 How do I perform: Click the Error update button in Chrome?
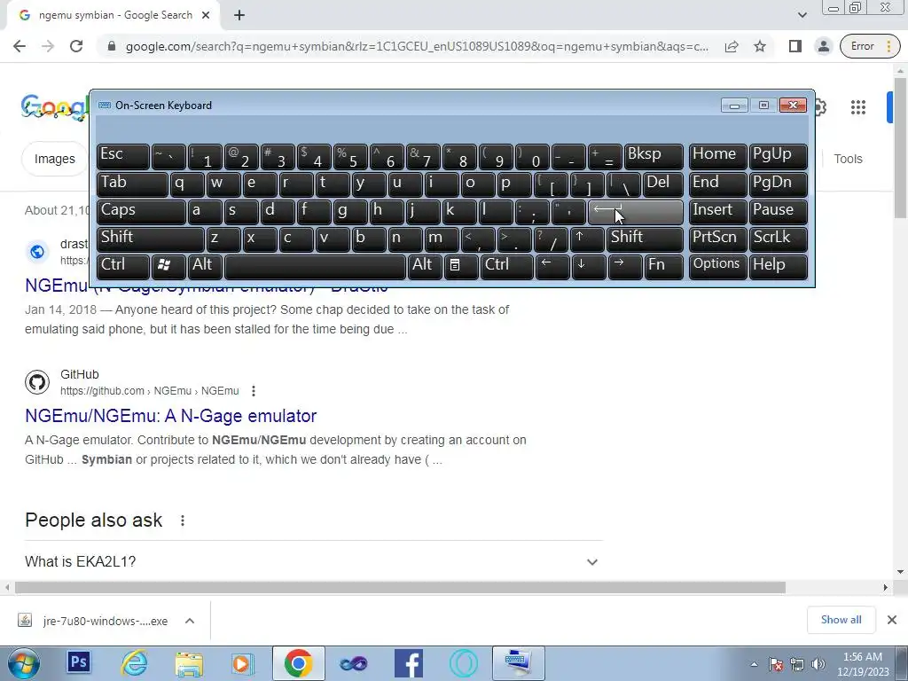pos(870,46)
